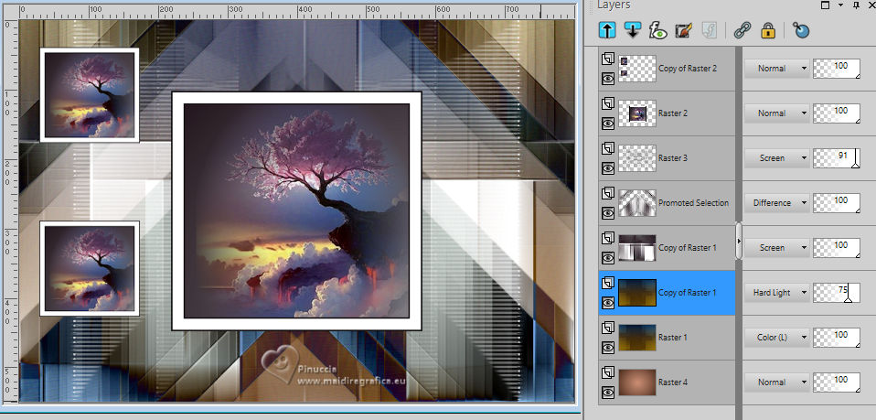Select the Raster 2 layer name
876x420 pixels.
[x=673, y=113]
